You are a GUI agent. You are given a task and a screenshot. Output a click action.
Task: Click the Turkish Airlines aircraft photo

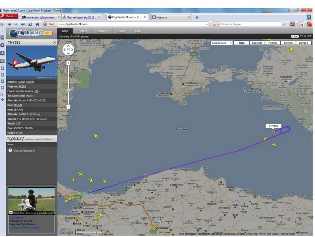[32, 63]
